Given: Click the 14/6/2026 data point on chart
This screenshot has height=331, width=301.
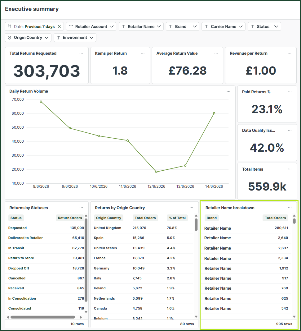Looking at the screenshot, I should point(214,113).
